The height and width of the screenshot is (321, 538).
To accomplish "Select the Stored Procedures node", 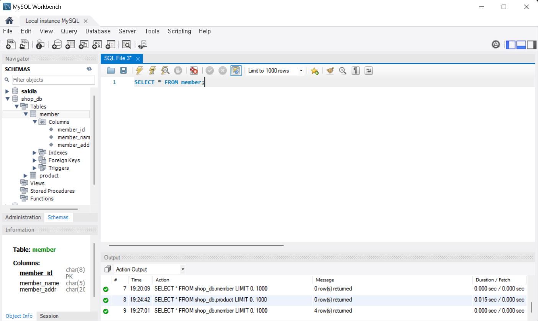I will tap(52, 191).
